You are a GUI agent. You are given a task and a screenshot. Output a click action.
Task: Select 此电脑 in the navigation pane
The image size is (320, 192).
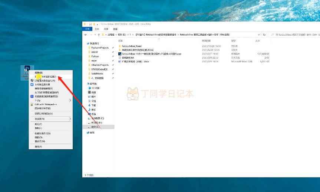pyautogui.click(x=93, y=84)
